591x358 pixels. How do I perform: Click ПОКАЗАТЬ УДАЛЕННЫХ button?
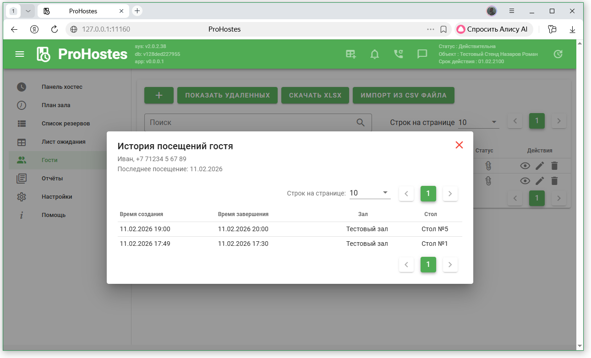click(227, 95)
